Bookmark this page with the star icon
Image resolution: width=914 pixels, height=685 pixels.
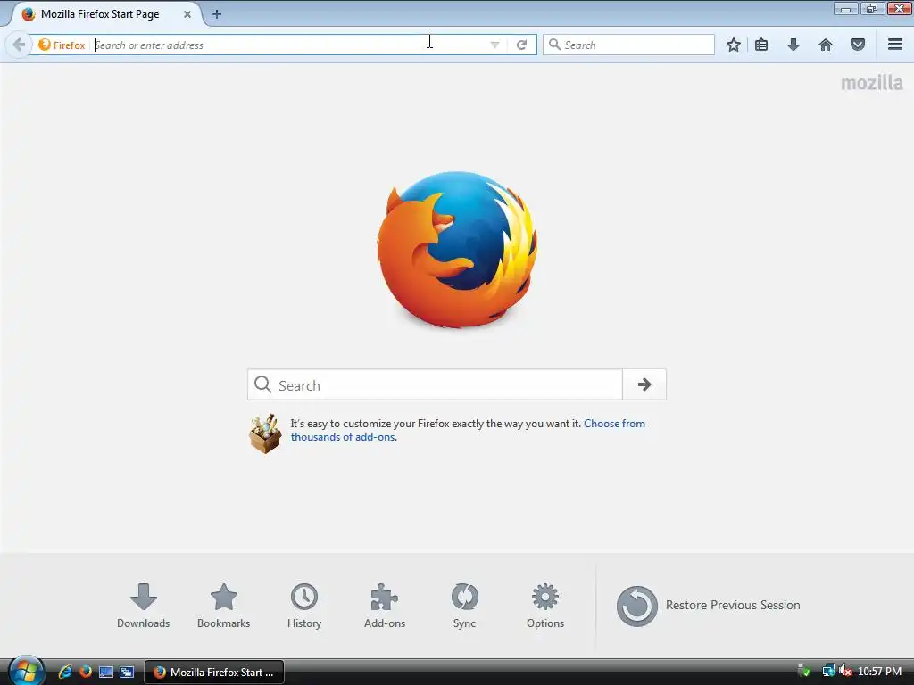coord(734,45)
